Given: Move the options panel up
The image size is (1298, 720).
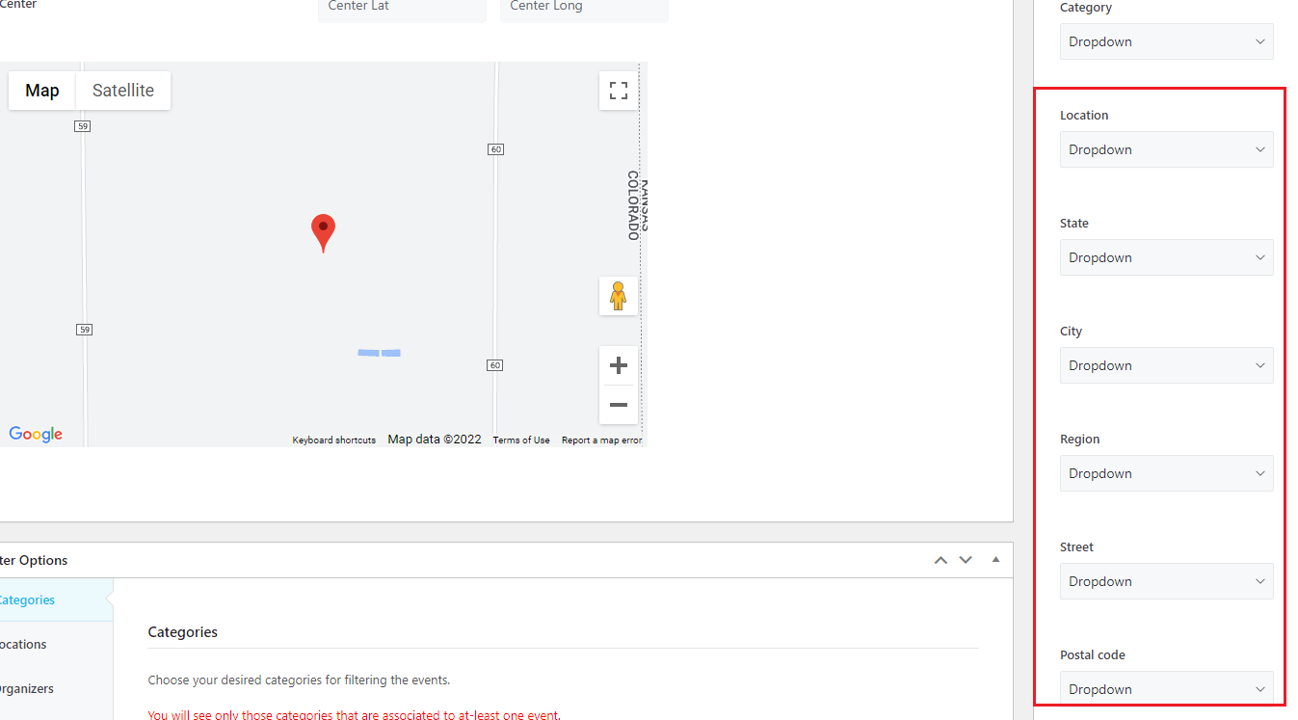Looking at the screenshot, I should (940, 560).
